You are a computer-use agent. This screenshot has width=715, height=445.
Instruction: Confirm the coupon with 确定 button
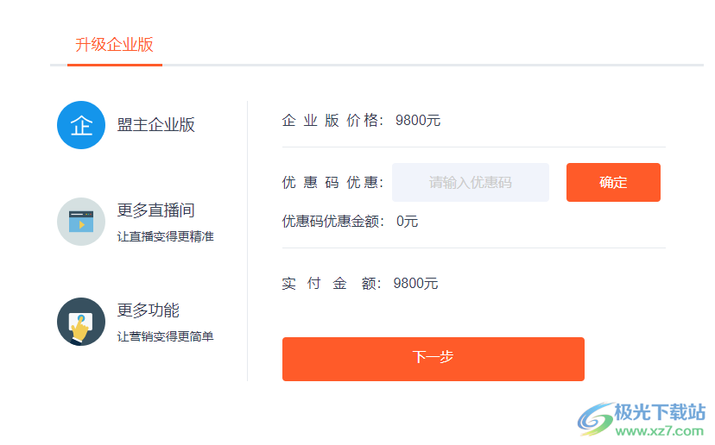[x=613, y=182]
